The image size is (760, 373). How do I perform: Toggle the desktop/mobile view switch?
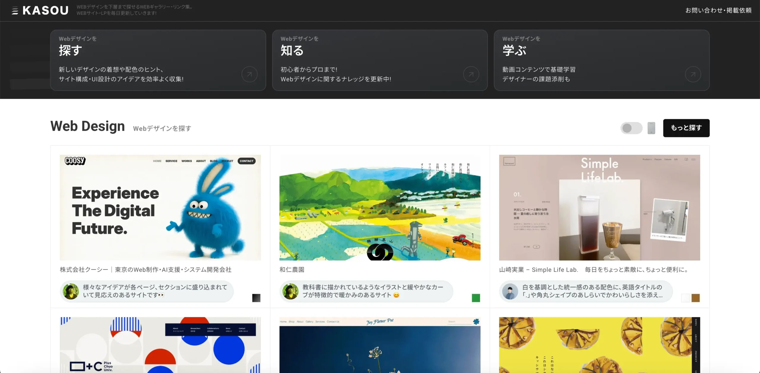point(631,128)
